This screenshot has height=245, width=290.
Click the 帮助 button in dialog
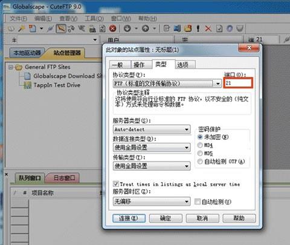click(239, 218)
